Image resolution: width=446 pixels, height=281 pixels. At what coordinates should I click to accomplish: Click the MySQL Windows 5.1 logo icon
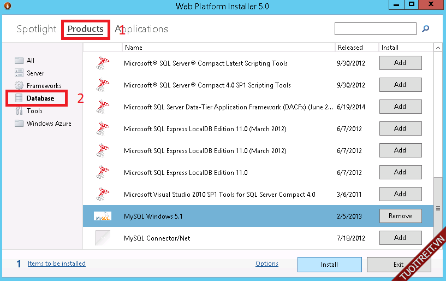[x=102, y=216]
